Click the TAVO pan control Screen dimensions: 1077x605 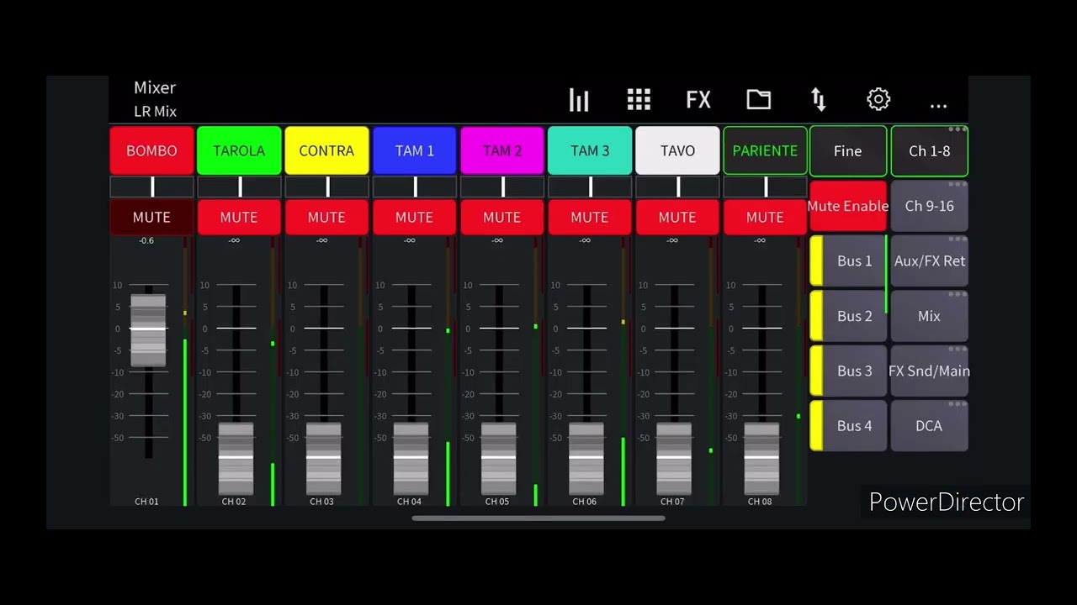tap(677, 187)
